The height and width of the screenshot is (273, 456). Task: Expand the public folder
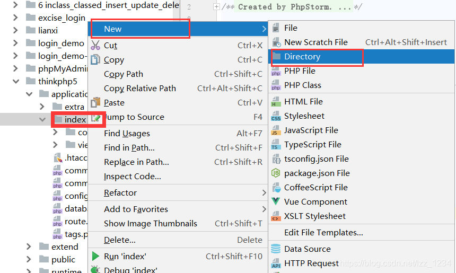point(29,259)
